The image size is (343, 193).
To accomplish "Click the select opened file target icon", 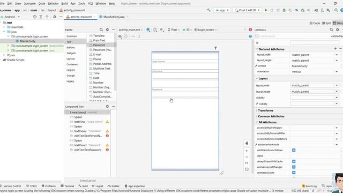I will coord(35,17).
